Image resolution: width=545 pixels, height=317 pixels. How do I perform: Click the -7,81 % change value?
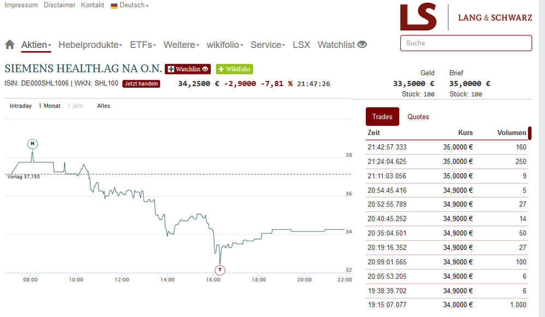tap(277, 83)
